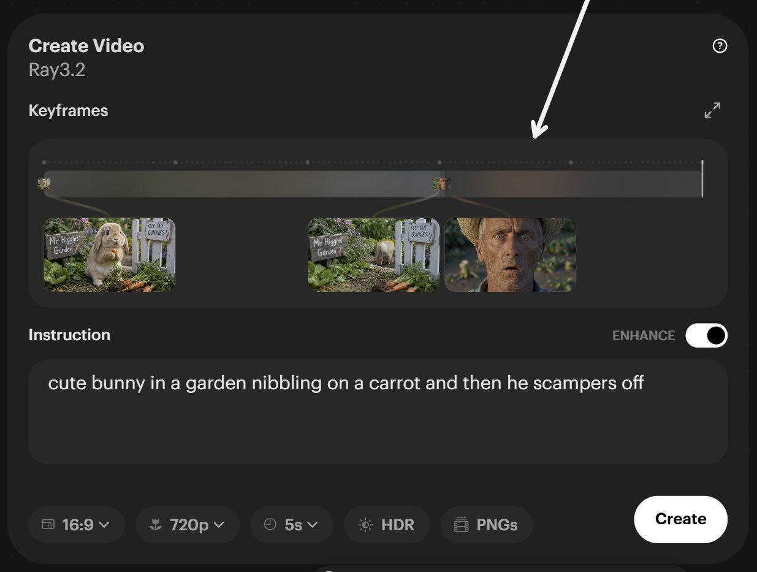
Task: Click the Instruction section label
Action: point(69,335)
